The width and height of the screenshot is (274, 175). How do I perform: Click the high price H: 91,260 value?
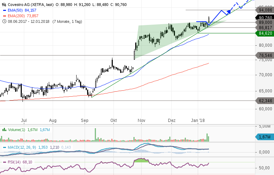pyautogui.click(x=82, y=5)
